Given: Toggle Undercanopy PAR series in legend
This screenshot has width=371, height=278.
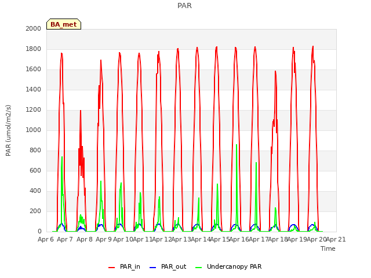Looking at the screenshot, I should (x=228, y=266).
